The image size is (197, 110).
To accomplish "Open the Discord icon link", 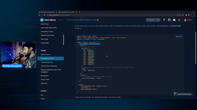I will point(174,20).
